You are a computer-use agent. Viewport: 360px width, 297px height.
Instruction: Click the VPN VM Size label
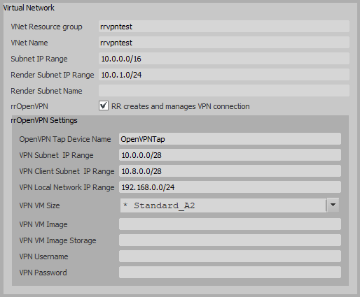tap(39, 205)
